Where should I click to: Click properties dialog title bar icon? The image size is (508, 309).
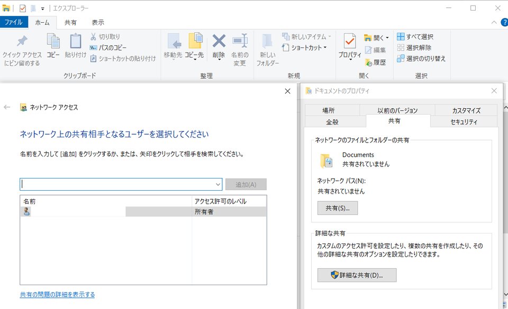309,91
